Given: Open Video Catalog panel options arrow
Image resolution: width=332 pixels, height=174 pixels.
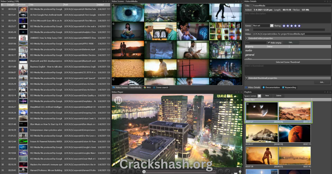Looking at the screenshot, I should coord(103,1).
